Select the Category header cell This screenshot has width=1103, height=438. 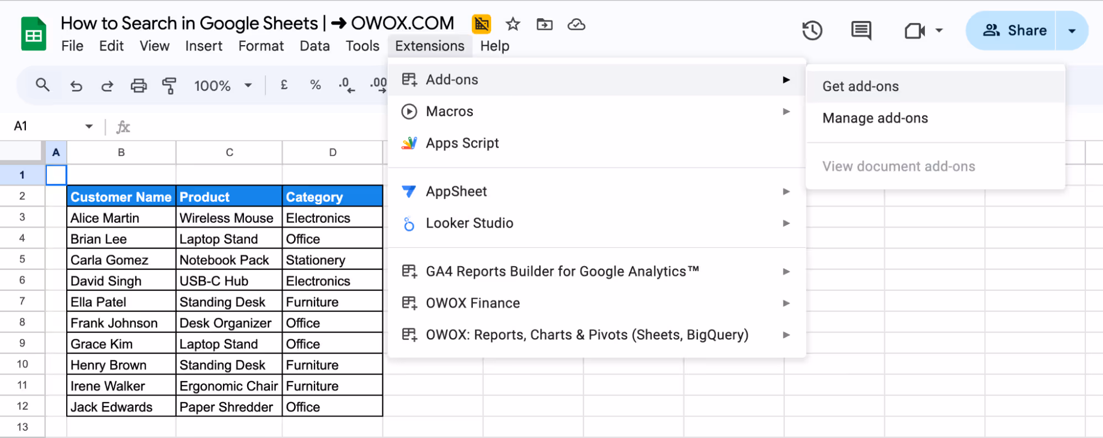click(333, 197)
